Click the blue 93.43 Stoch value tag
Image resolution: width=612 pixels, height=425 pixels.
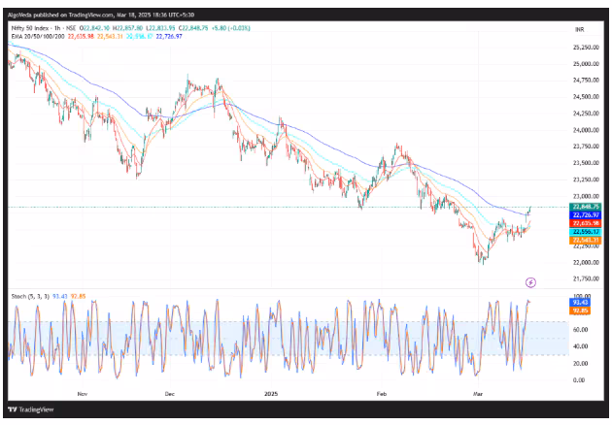583,302
